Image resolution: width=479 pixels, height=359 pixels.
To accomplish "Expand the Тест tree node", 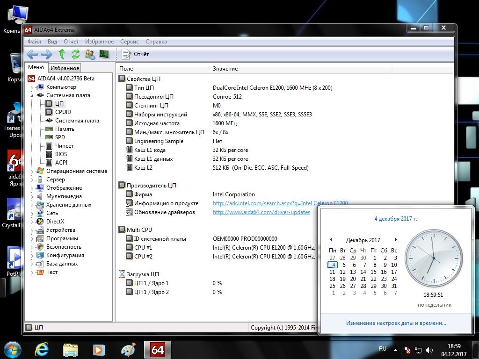I will (32, 273).
